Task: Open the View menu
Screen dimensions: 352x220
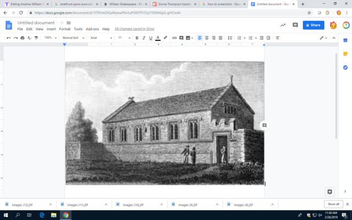Action: (x=39, y=29)
